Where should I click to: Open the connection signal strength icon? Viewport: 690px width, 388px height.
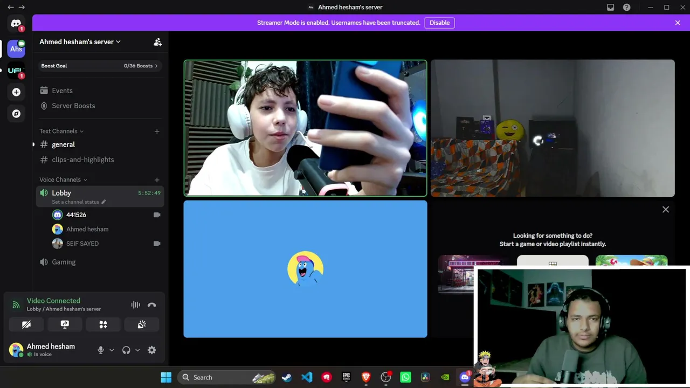pos(16,305)
